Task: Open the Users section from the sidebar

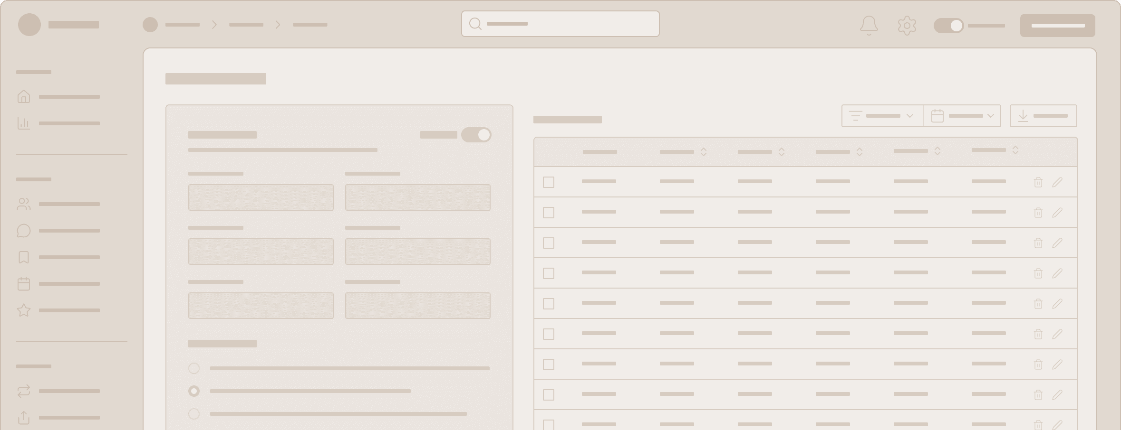Action: tap(24, 204)
